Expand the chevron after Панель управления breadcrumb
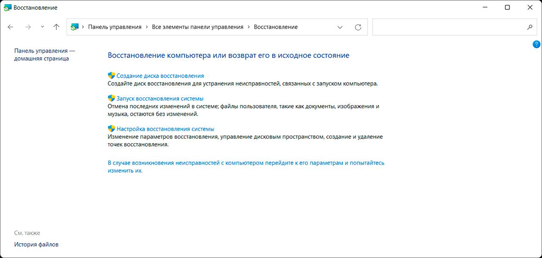The image size is (542, 258). [147, 27]
